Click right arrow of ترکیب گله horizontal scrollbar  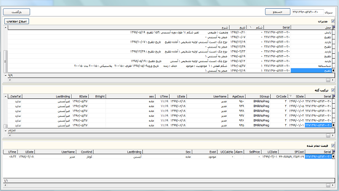pos(333,135)
